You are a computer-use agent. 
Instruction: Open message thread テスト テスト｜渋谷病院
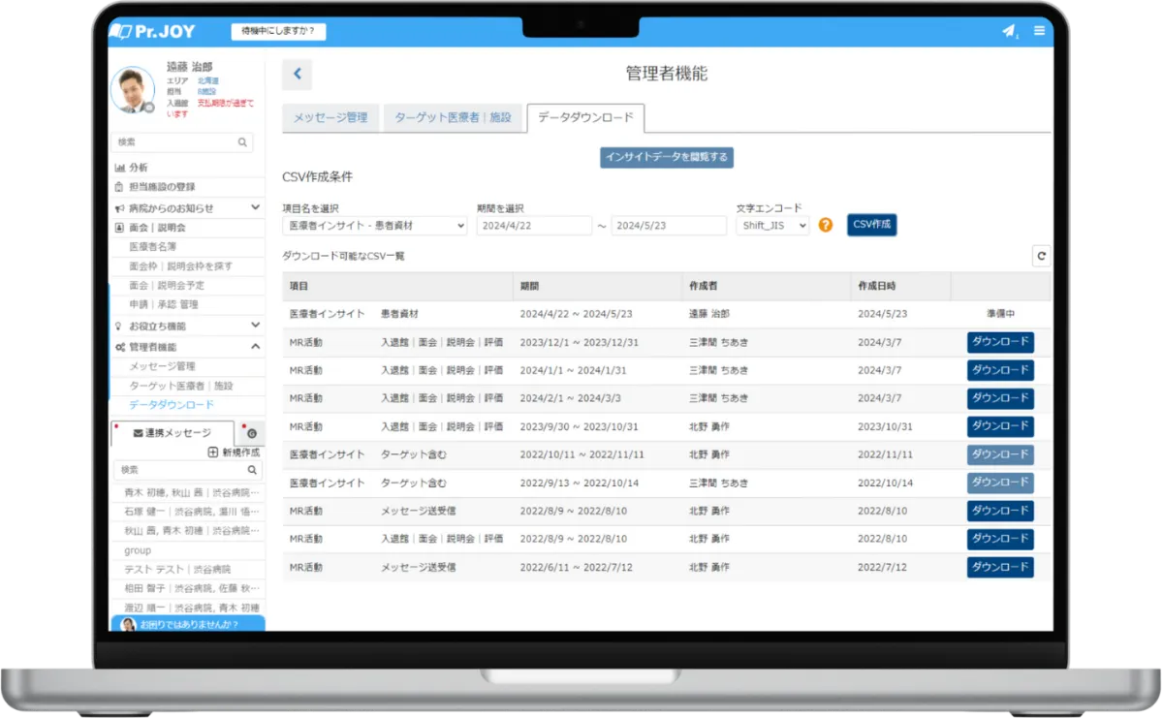pos(177,570)
